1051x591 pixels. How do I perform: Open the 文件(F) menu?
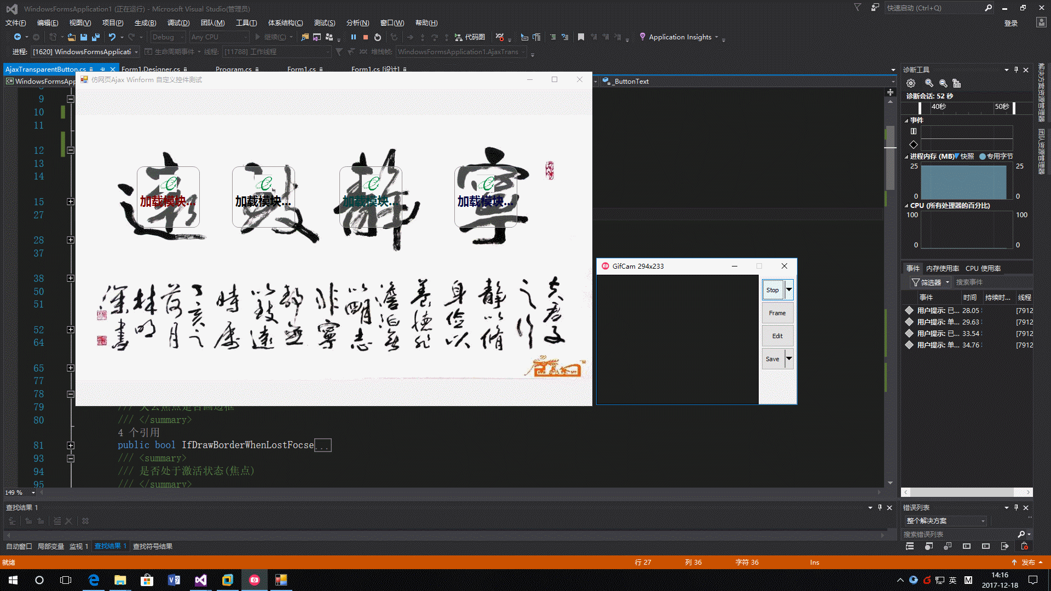pos(16,22)
